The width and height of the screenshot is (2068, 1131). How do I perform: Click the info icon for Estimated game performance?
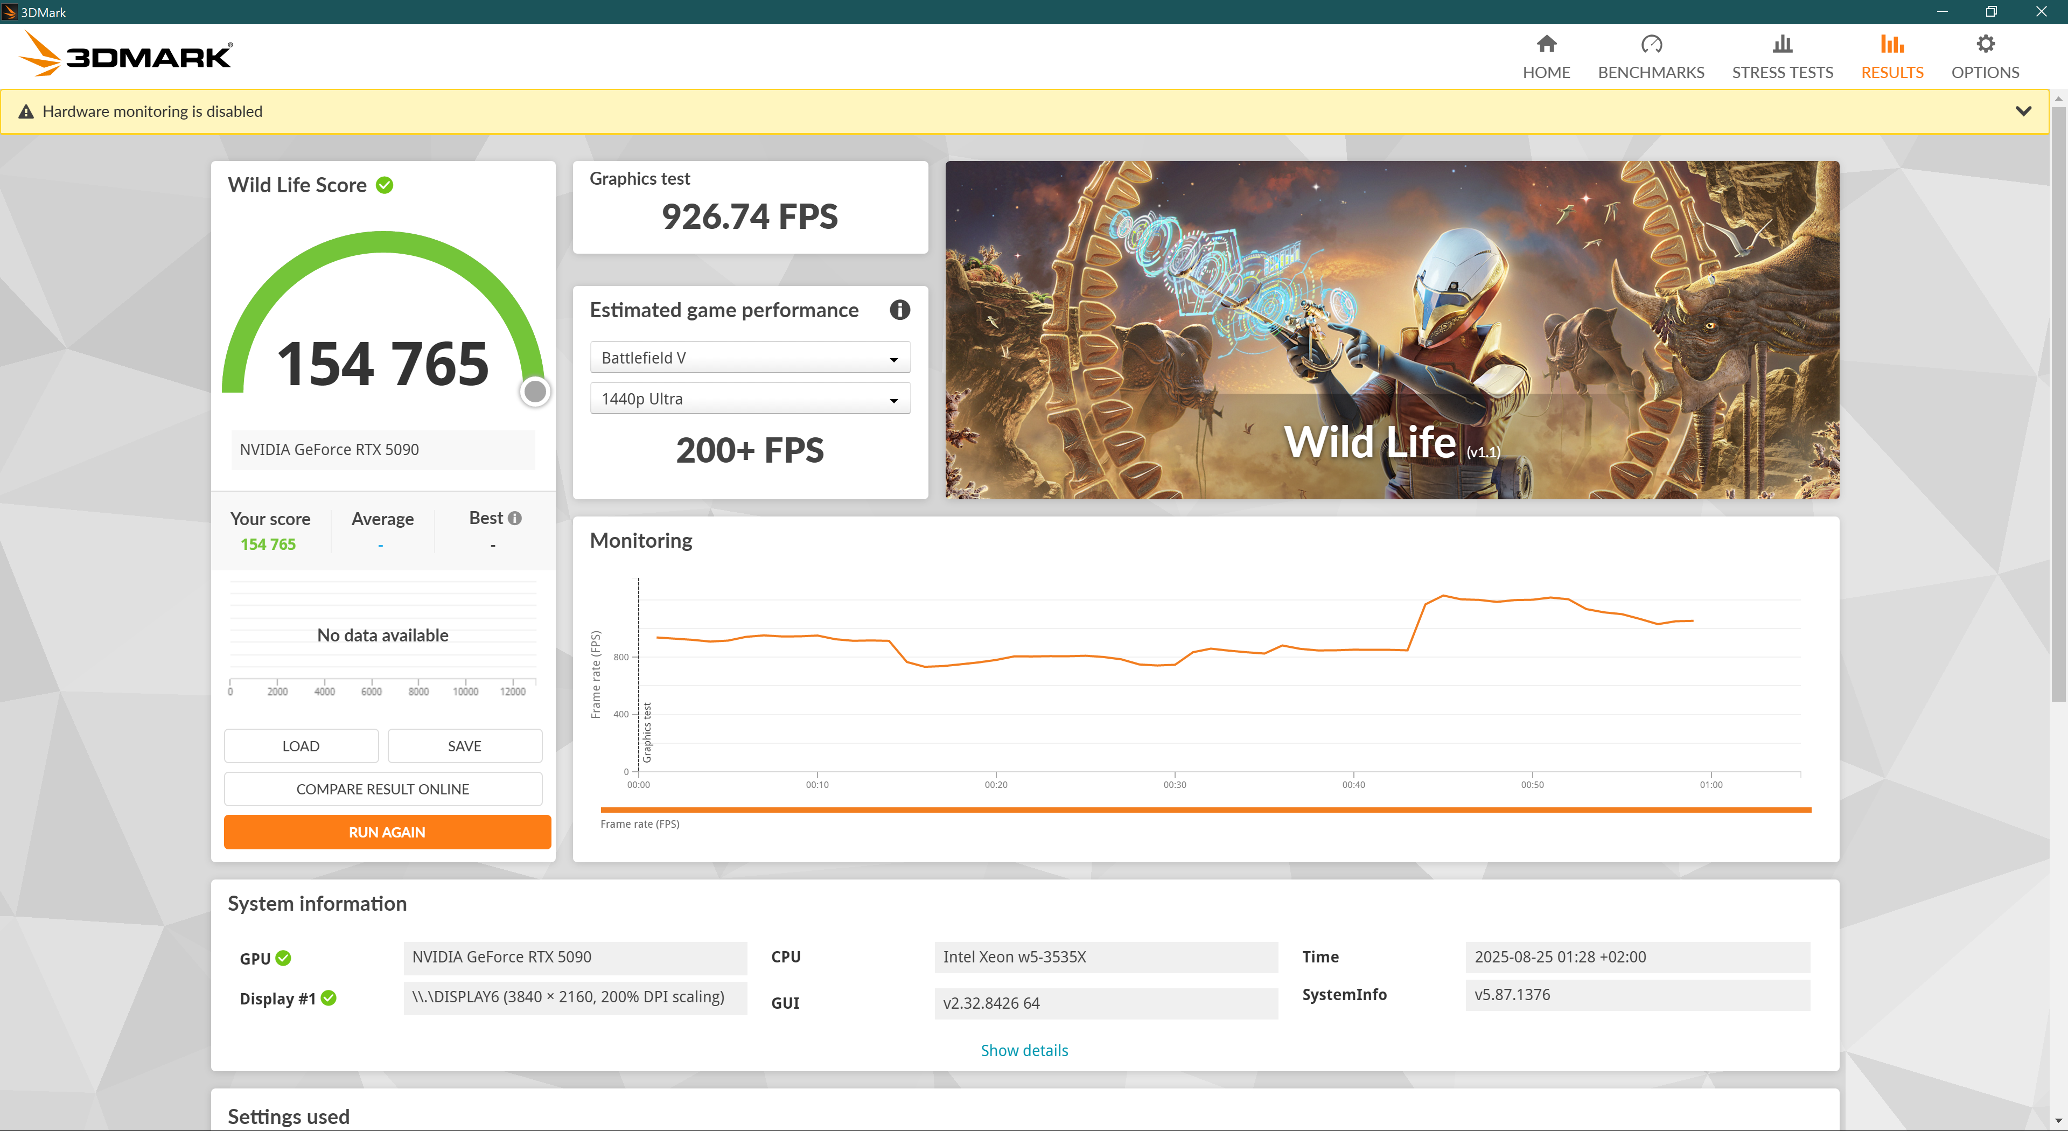pos(899,310)
